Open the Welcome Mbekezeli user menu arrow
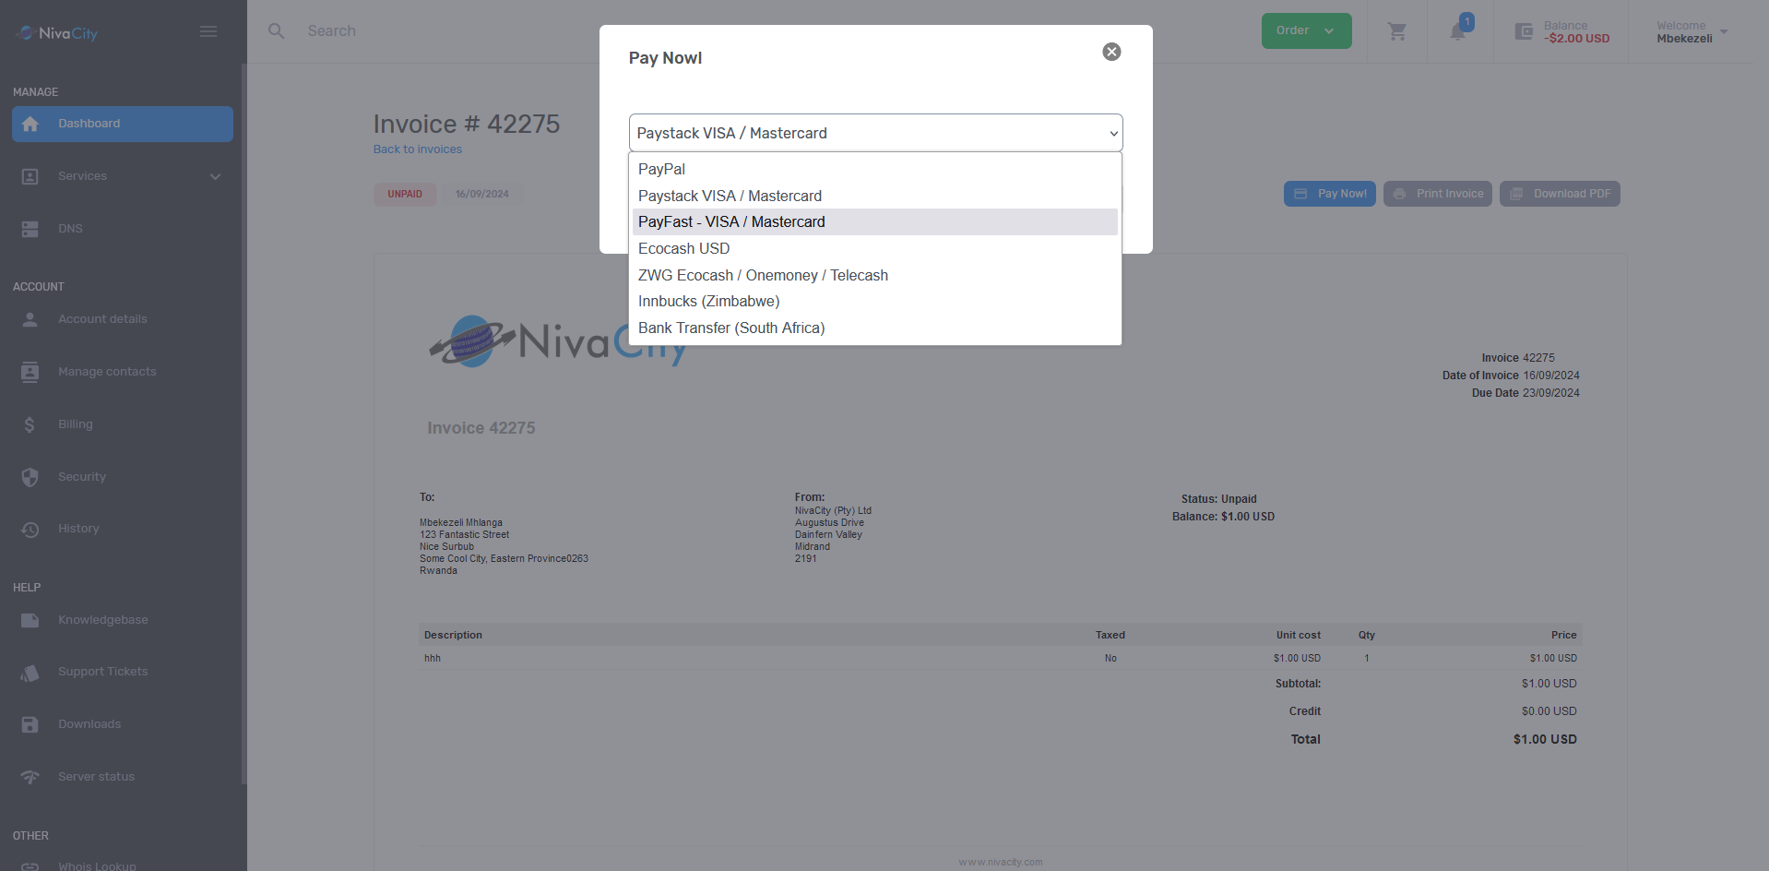 [1724, 32]
